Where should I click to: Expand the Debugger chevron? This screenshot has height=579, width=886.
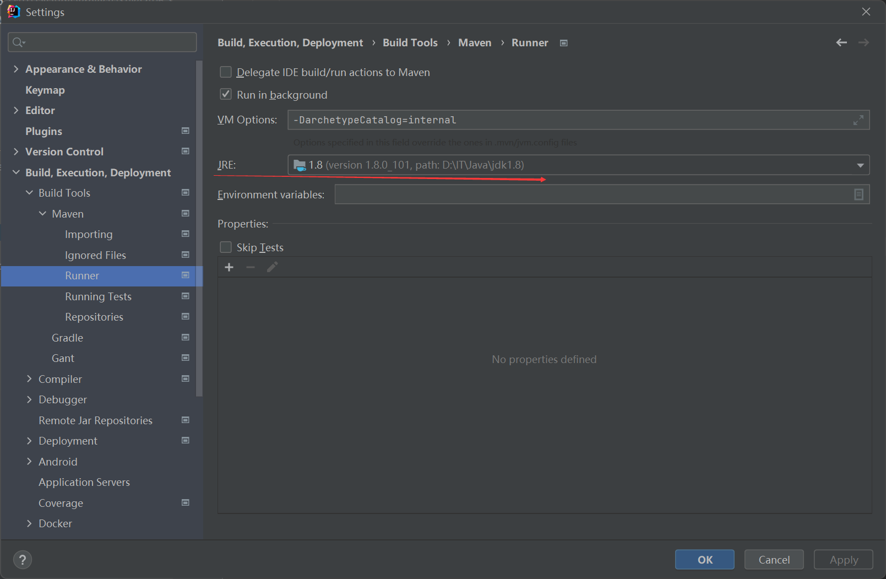(29, 399)
